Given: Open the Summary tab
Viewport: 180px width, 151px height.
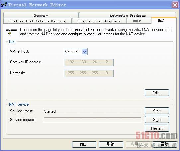Looking at the screenshot, I should point(41,15).
